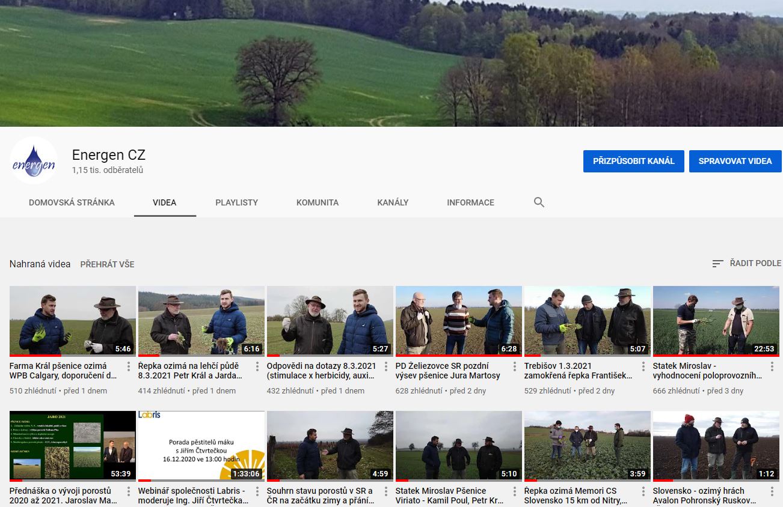Open Repka ozimá na lehčí půdě thumbnail

pyautogui.click(x=201, y=321)
